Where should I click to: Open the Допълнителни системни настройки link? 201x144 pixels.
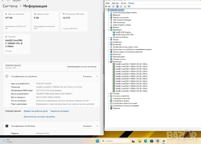(39, 116)
